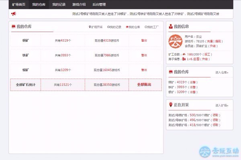Click the round orange Play avatar
This screenshot has height=160, width=241.
point(176,41)
